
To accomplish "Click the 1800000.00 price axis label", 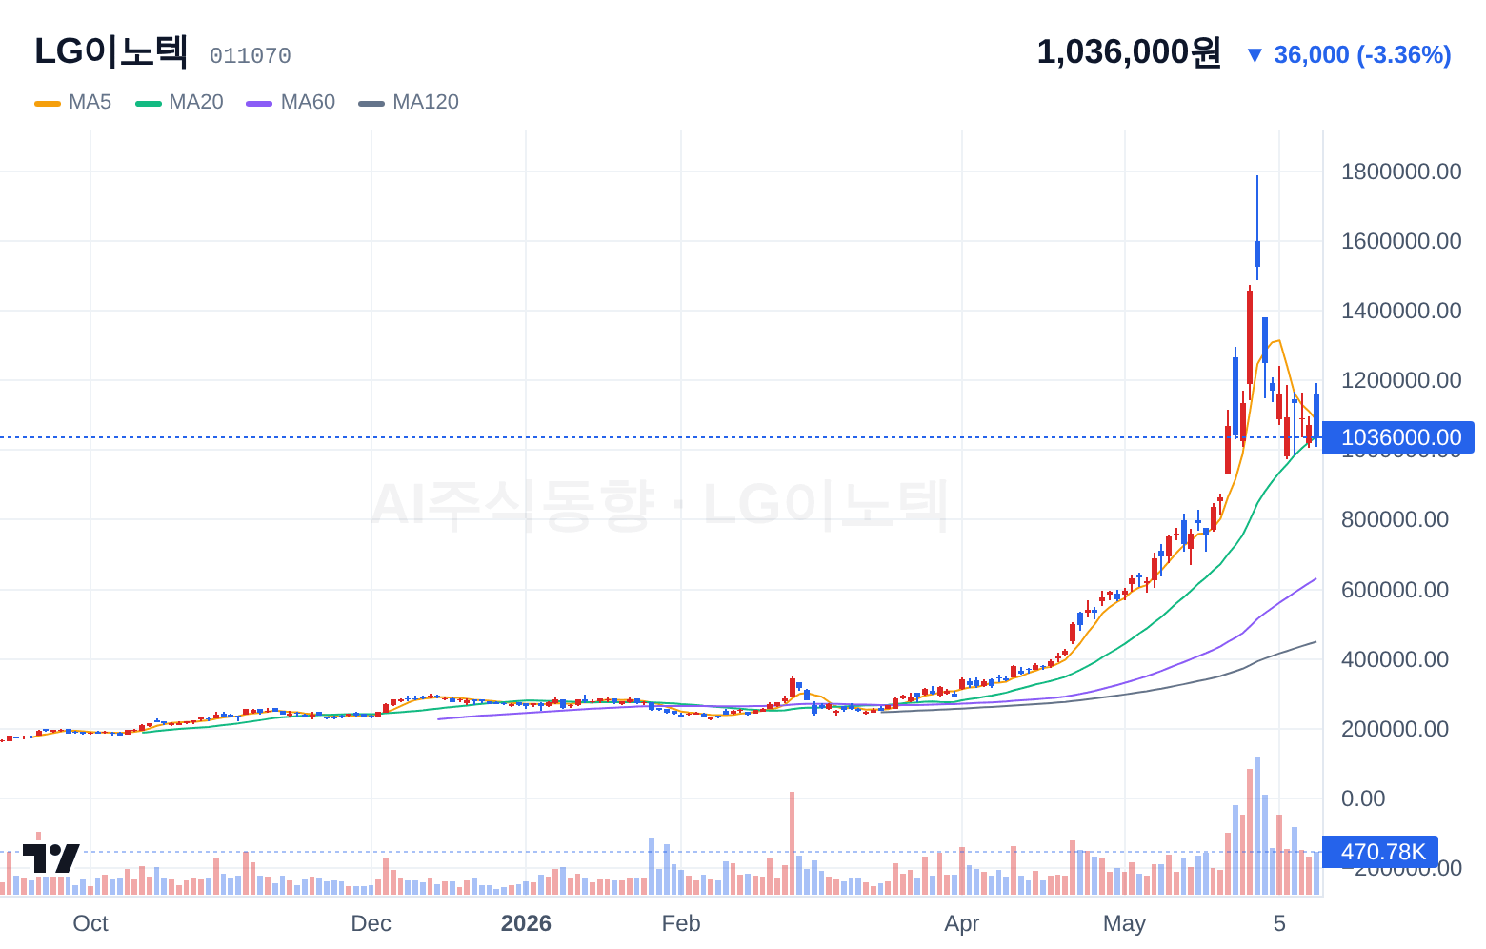I will pyautogui.click(x=1401, y=172).
